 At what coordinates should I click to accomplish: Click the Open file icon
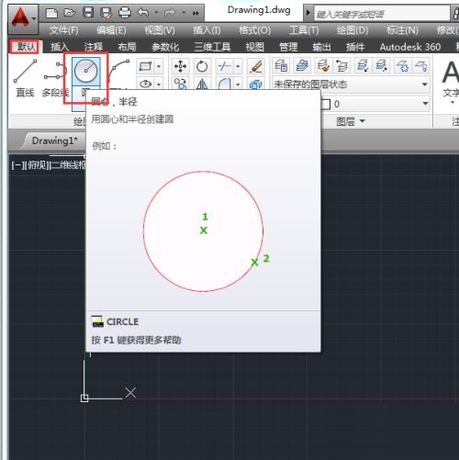tap(70, 13)
